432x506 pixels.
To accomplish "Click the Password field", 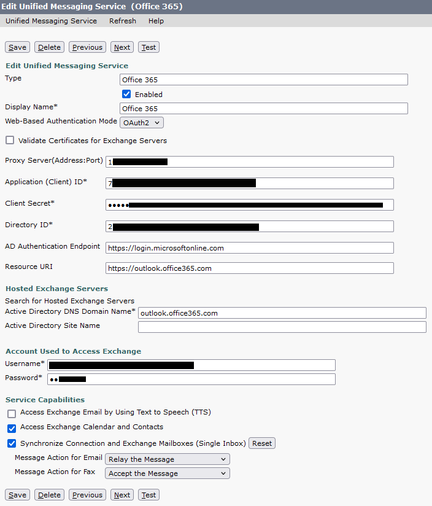I will tap(191, 379).
